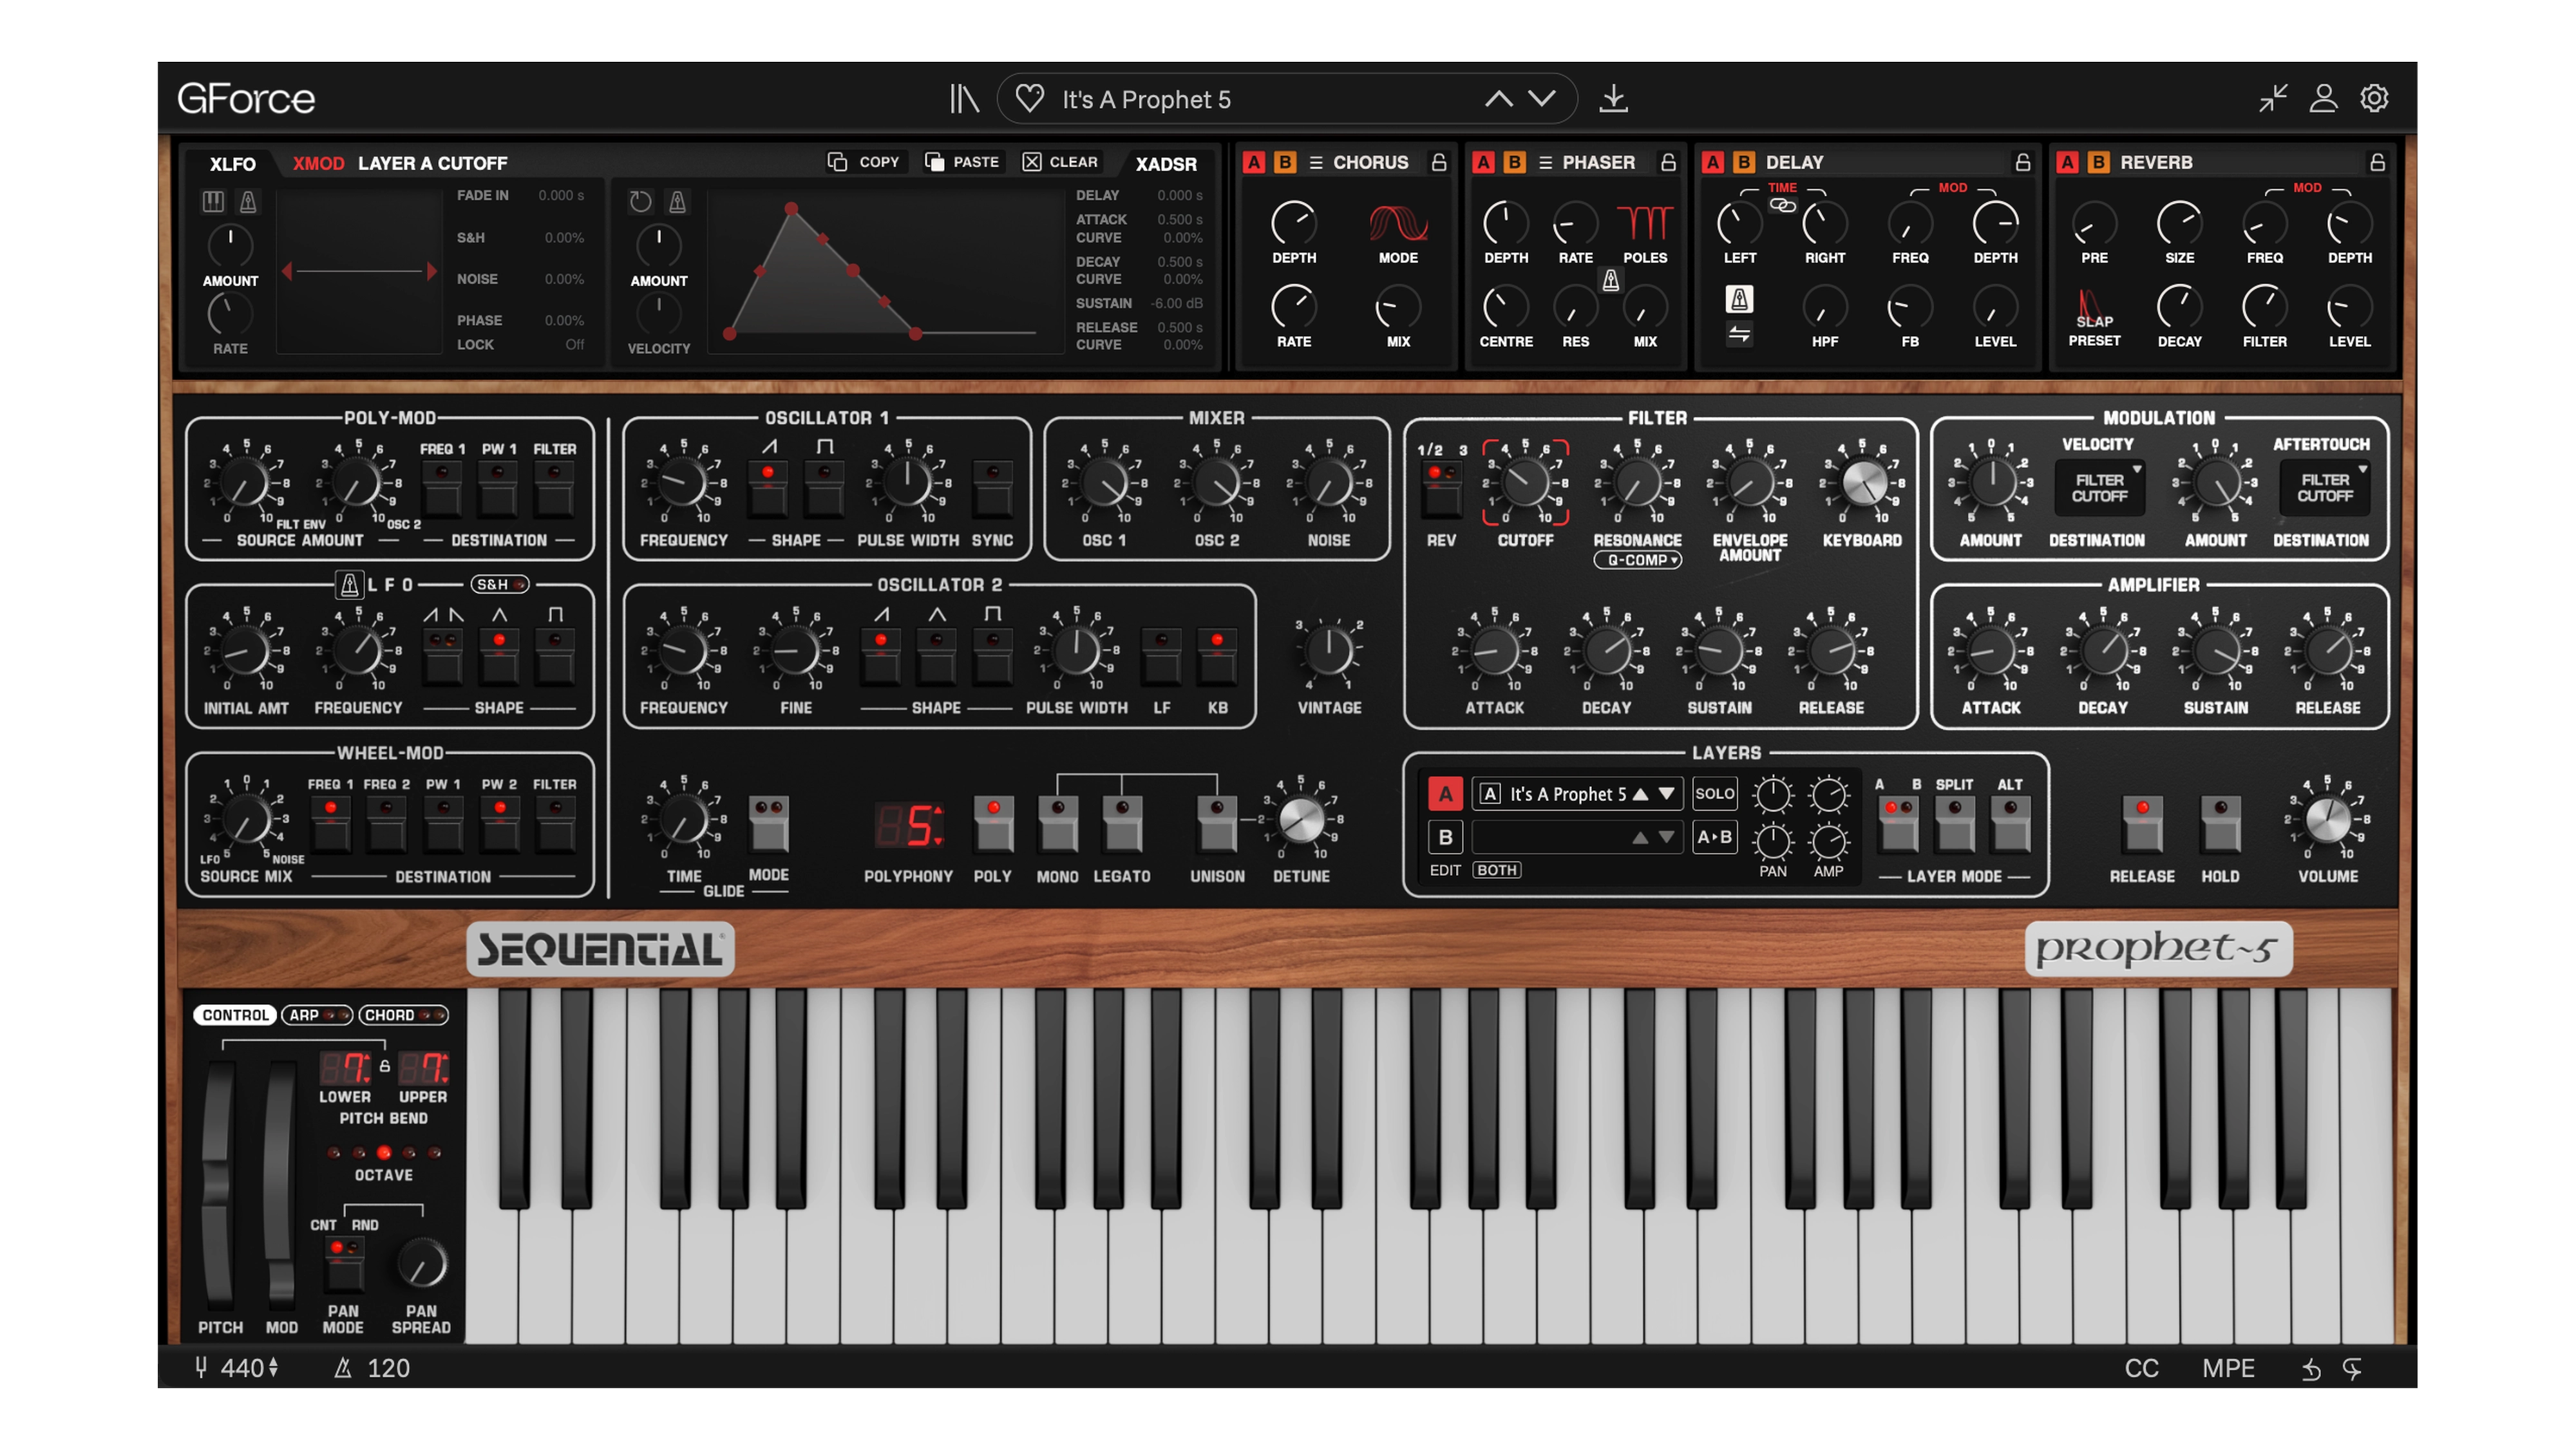Toggle Oscillator 2 KB switch
Screen dimensions: 2576x1450
(x=1217, y=656)
